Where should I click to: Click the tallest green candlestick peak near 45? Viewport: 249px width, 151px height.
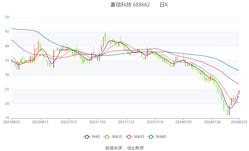click(x=105, y=37)
